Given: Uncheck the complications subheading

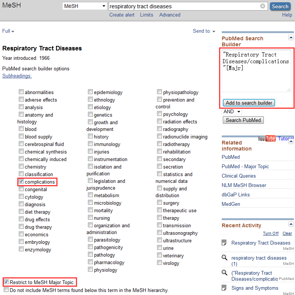Looking at the screenshot, I should pyautogui.click(x=21, y=182).
